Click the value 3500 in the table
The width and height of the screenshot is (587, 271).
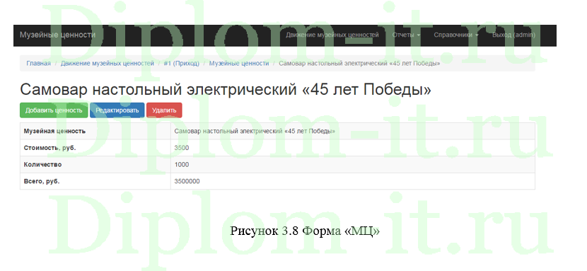(x=182, y=148)
